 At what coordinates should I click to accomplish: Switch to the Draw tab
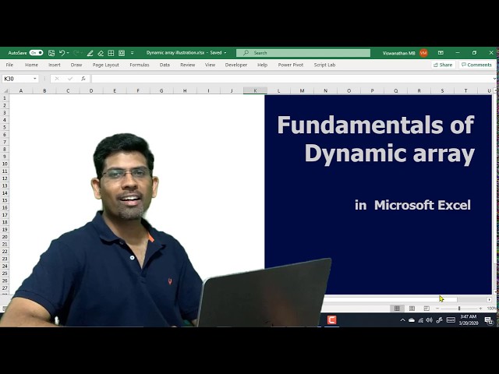click(76, 65)
